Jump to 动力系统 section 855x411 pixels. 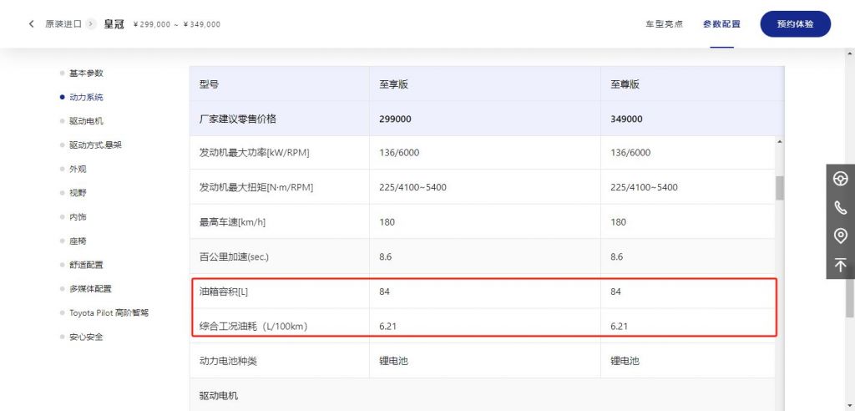tap(86, 97)
